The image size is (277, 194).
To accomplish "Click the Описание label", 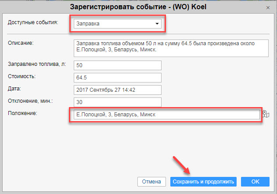I will coord(21,43).
